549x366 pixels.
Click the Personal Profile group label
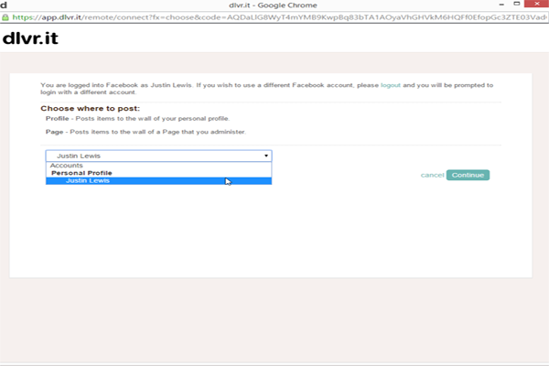point(81,173)
